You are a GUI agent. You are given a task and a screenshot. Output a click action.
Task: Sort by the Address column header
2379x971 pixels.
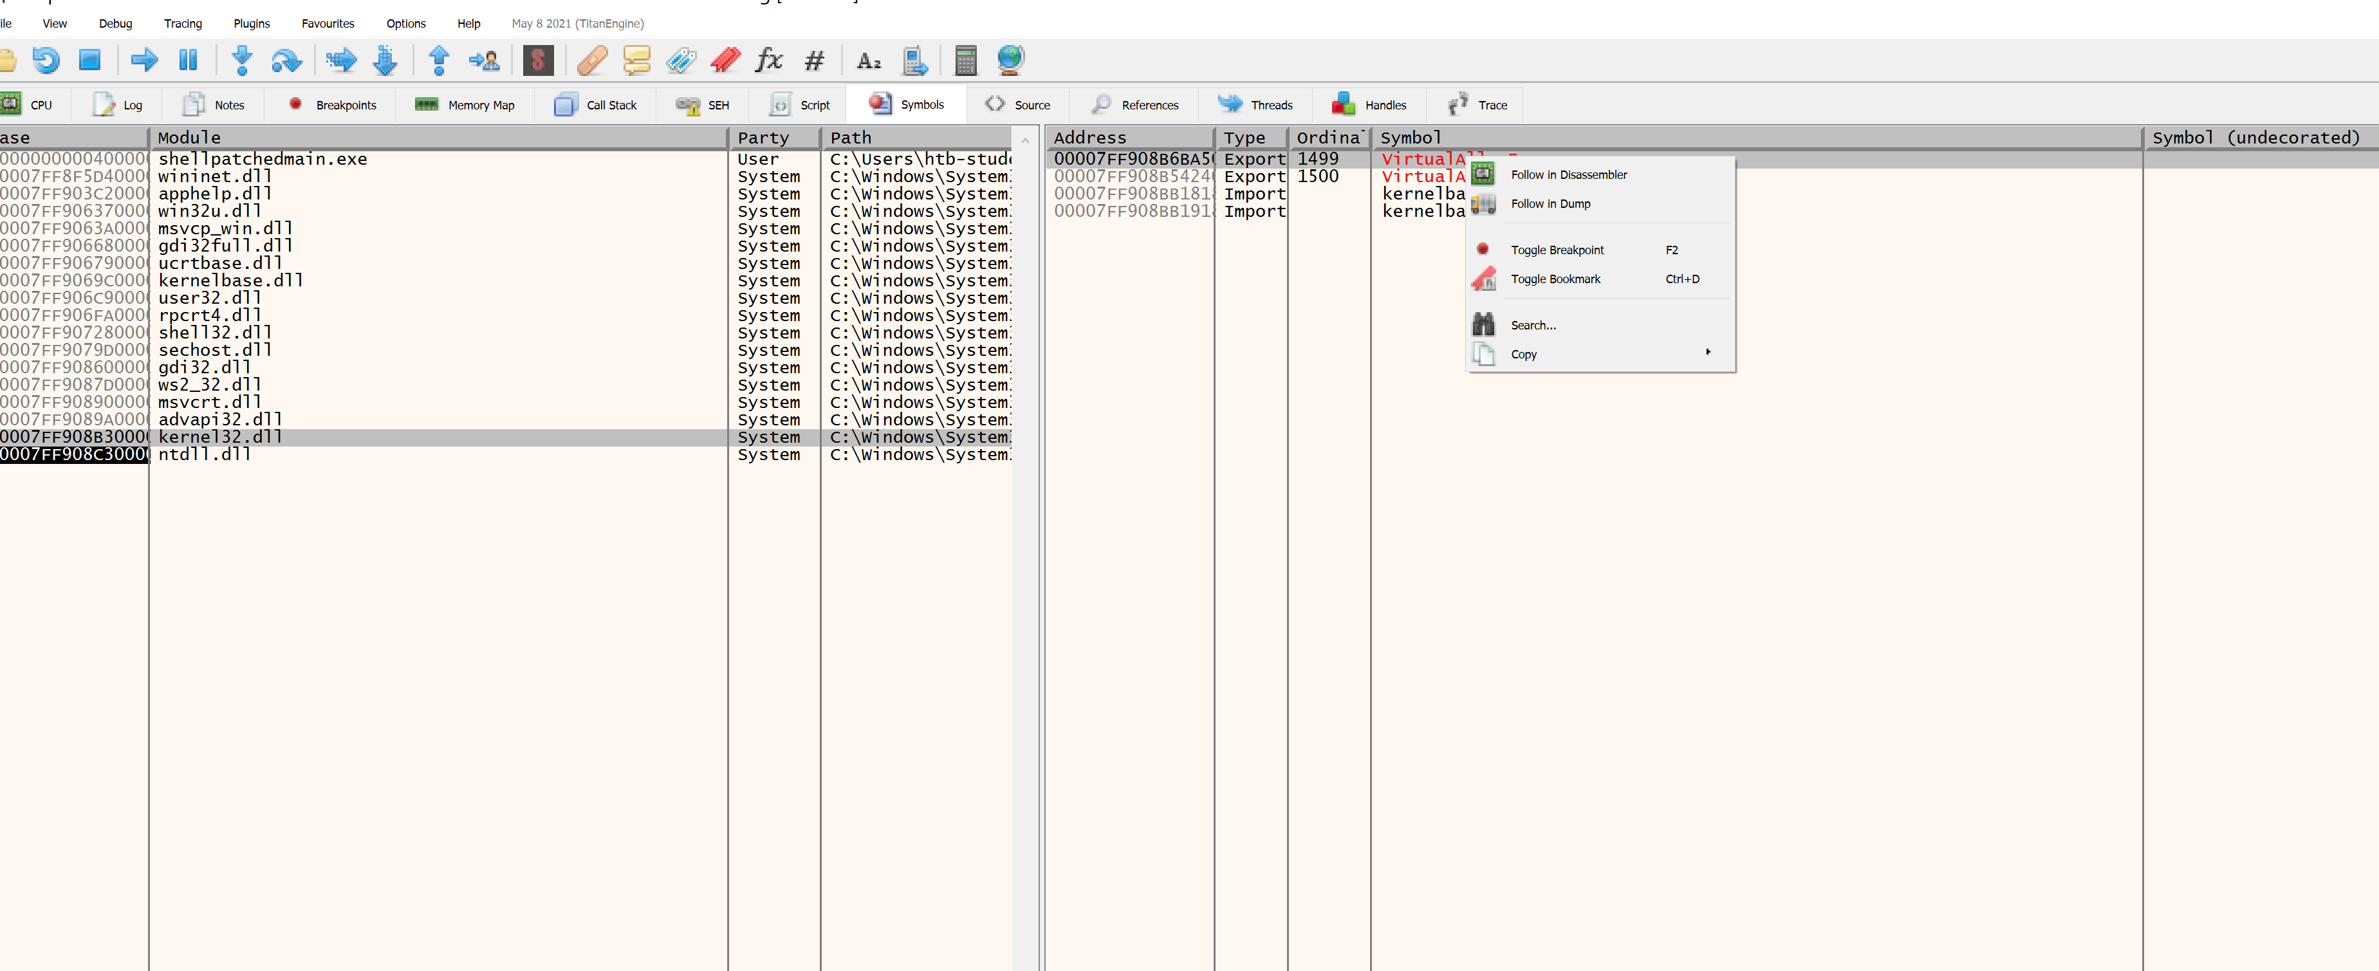1131,138
